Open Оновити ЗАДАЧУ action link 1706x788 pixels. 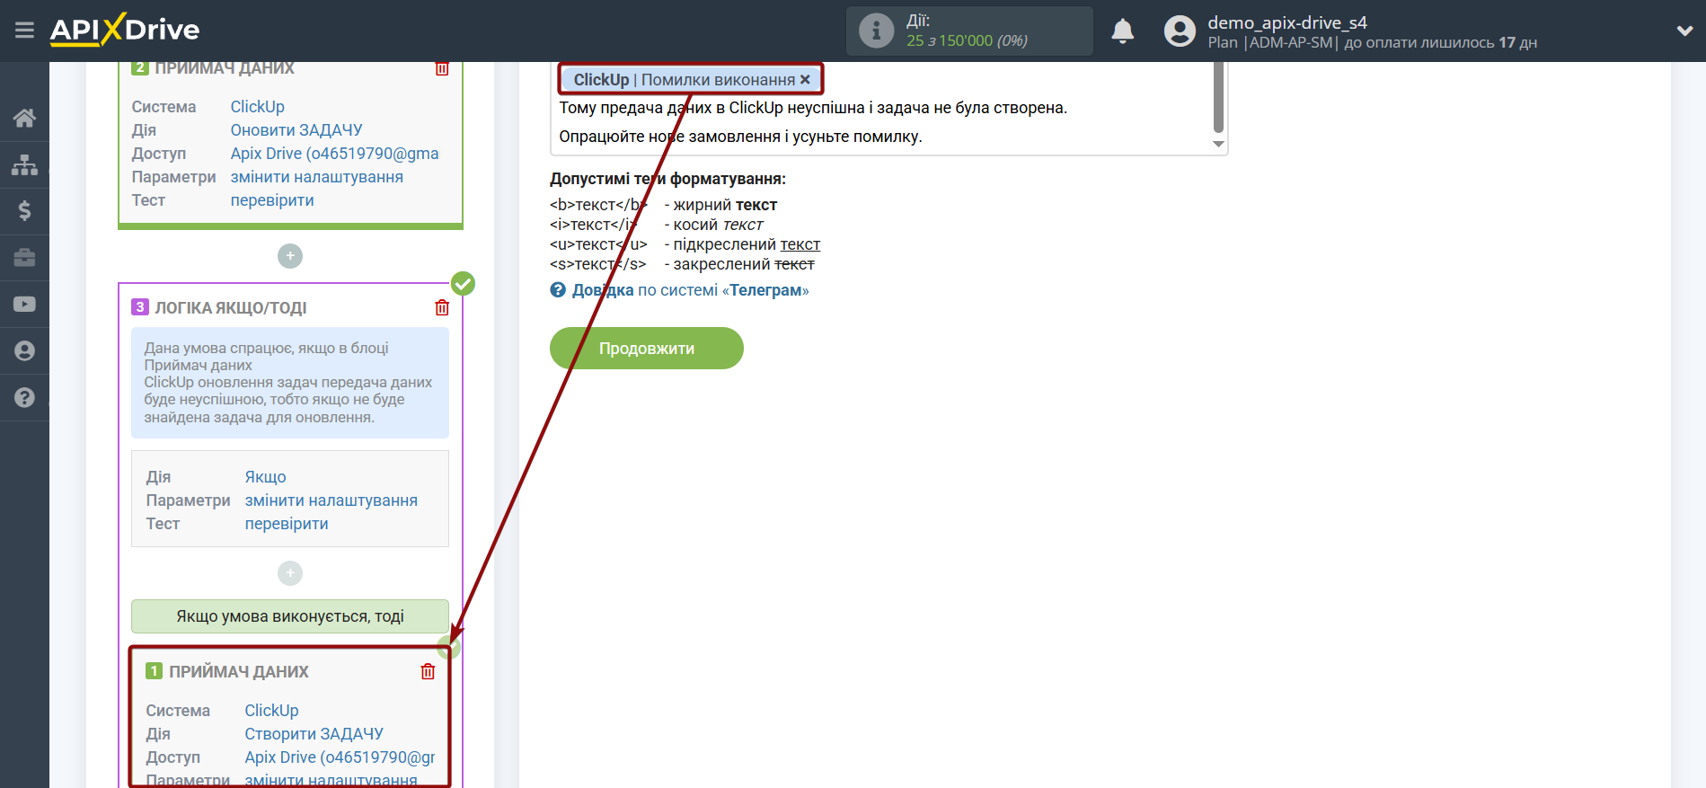tap(296, 130)
